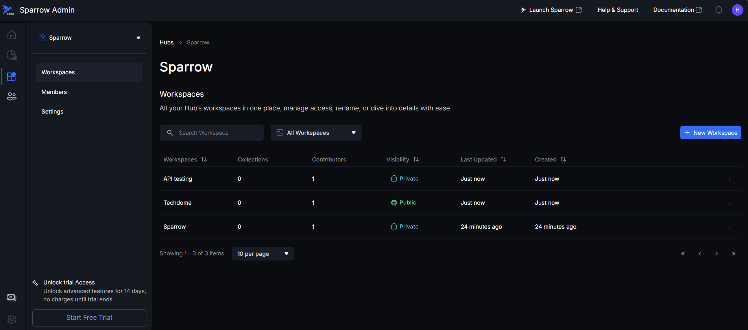Open the analytics chart sidebar icon
The image size is (748, 330).
click(12, 55)
